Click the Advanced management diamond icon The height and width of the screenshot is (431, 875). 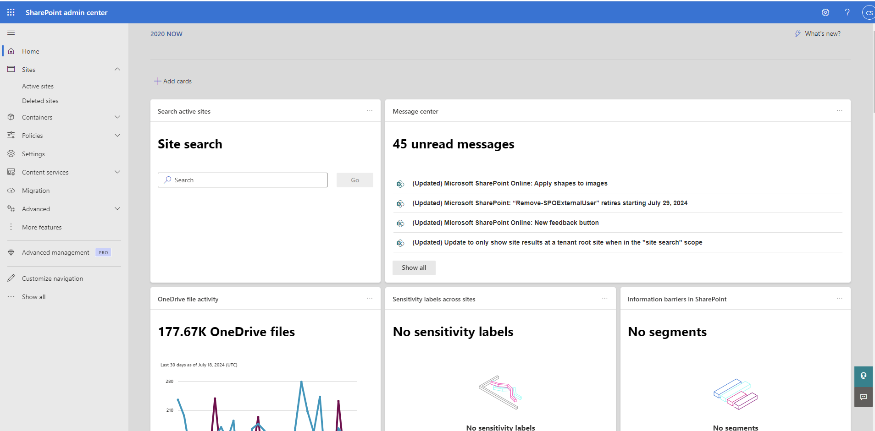pos(11,252)
